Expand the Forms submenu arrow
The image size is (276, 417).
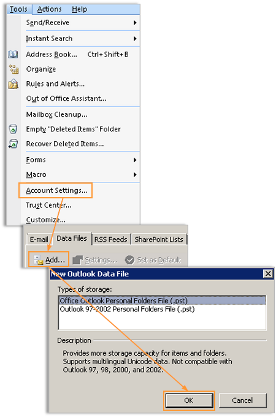pyautogui.click(x=135, y=160)
